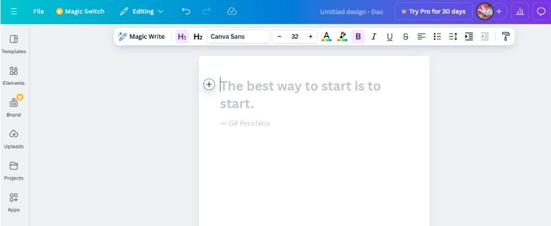Toggle bulleted list
The image size is (551, 226).
pyautogui.click(x=437, y=36)
